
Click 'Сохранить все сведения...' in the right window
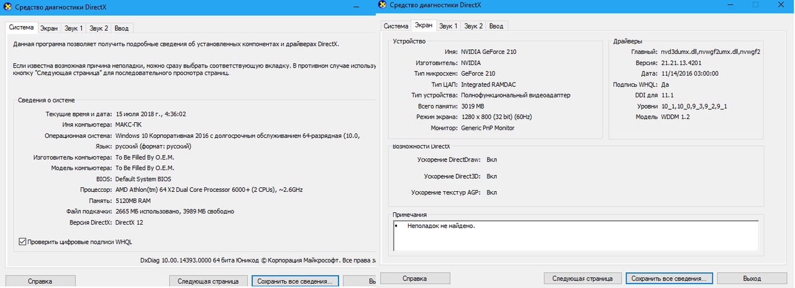pyautogui.click(x=670, y=278)
